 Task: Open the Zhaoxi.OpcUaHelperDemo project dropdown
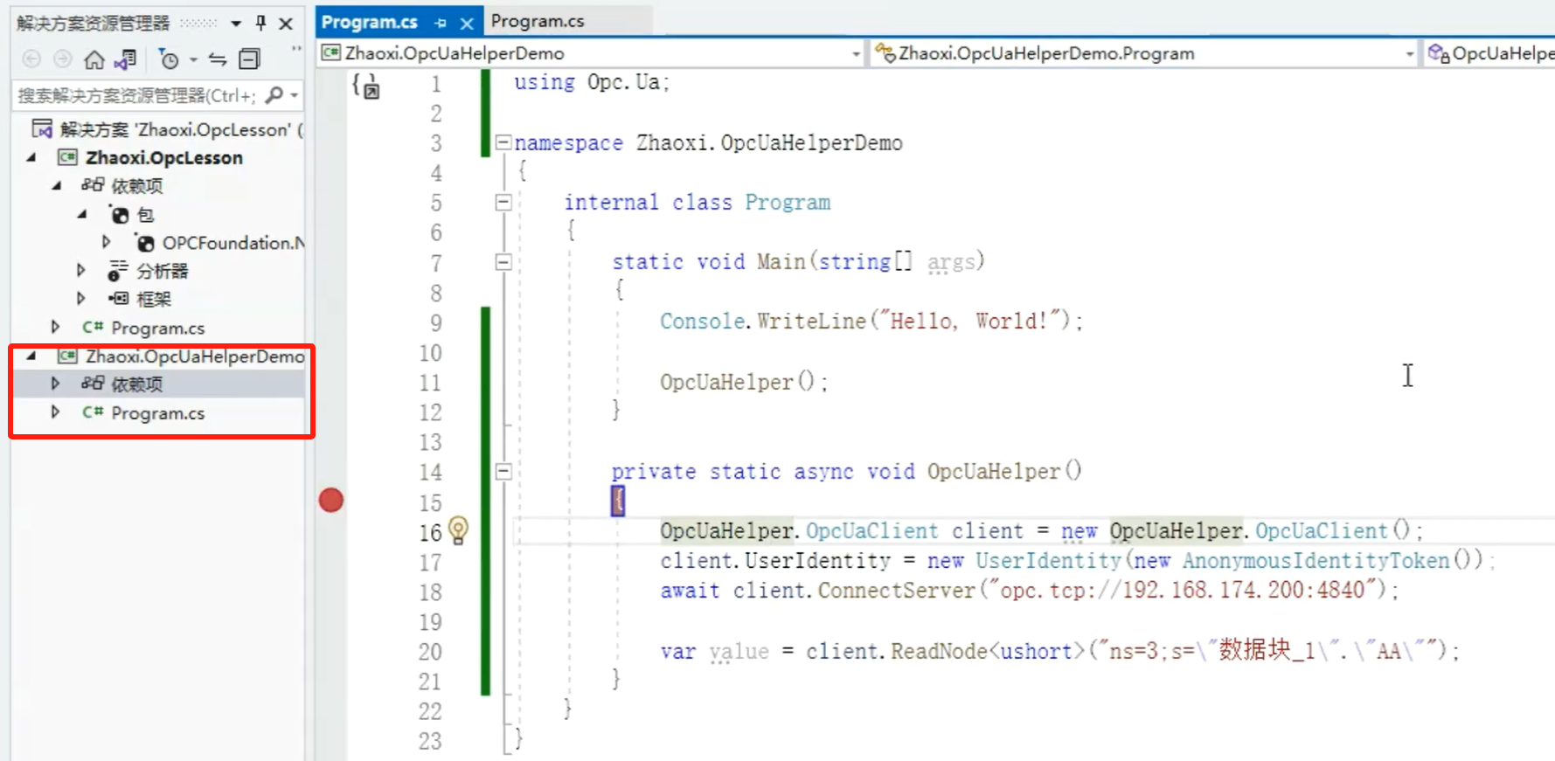pos(856,54)
